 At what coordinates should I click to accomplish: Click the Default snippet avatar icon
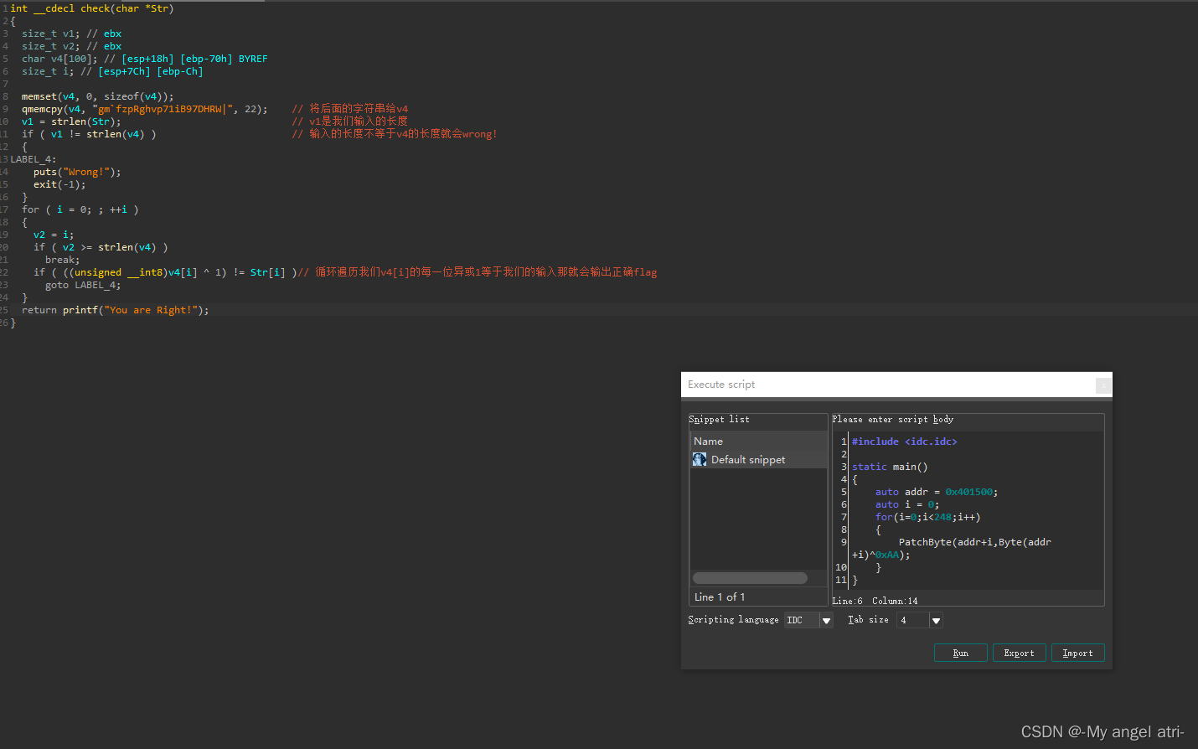(x=700, y=459)
